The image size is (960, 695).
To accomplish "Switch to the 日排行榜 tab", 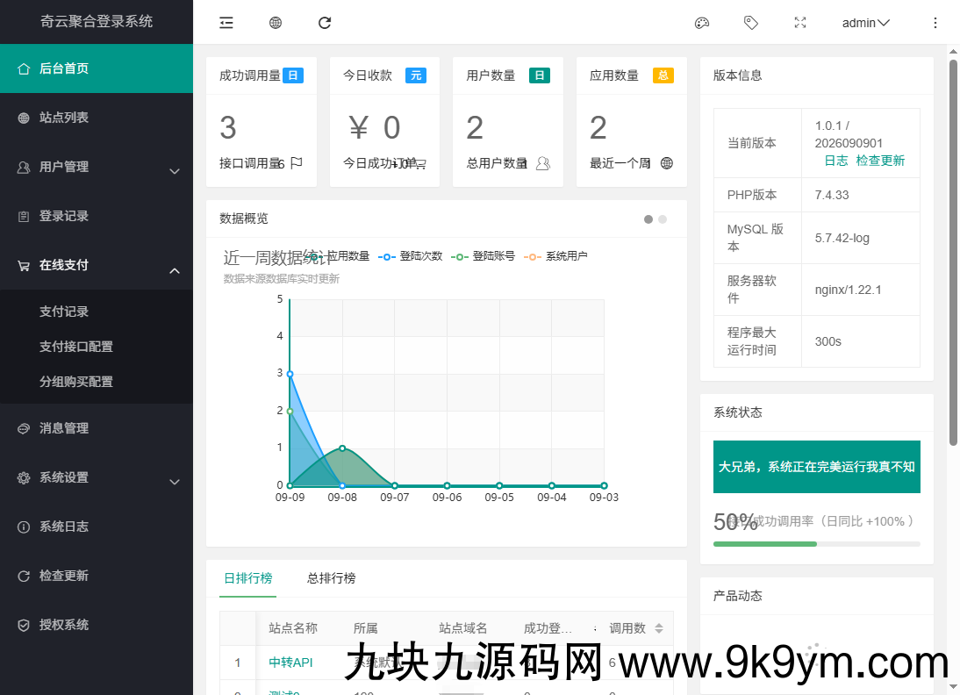I will tap(248, 578).
